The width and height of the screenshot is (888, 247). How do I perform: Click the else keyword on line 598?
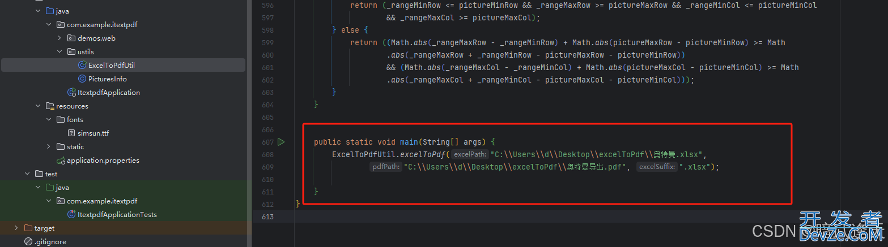pos(350,30)
